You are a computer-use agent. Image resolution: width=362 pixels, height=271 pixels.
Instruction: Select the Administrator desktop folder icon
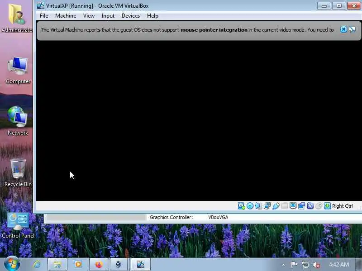point(17,18)
